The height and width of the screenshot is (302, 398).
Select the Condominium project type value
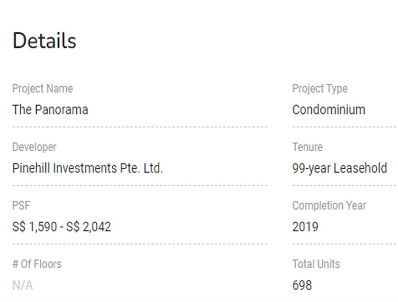click(x=328, y=110)
